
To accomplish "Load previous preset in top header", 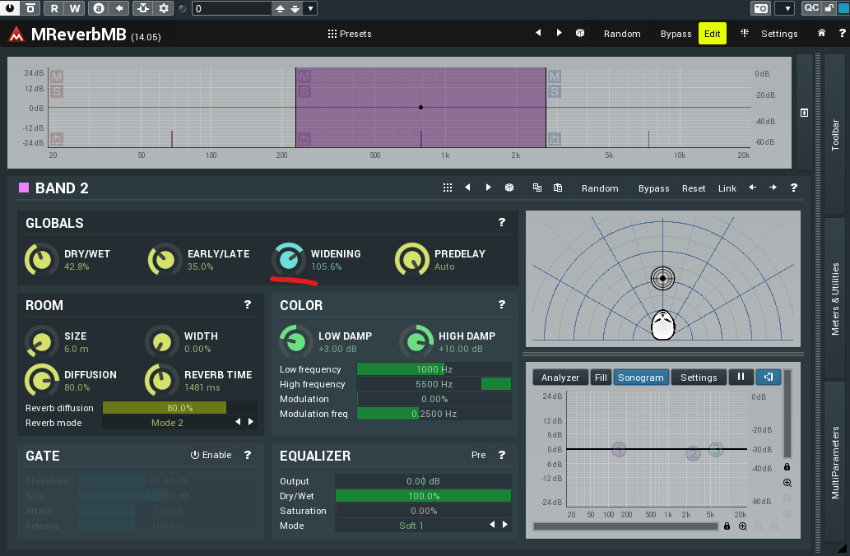I will click(538, 33).
